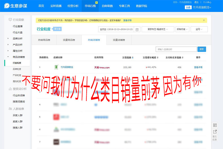Click the 天猫 TMALL.COM credit badge in row 1
This screenshot has width=223, height=149.
102,67
